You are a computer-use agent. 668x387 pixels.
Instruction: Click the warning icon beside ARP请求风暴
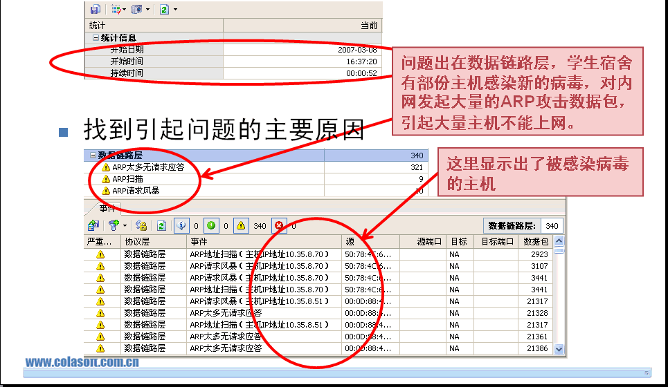[106, 191]
